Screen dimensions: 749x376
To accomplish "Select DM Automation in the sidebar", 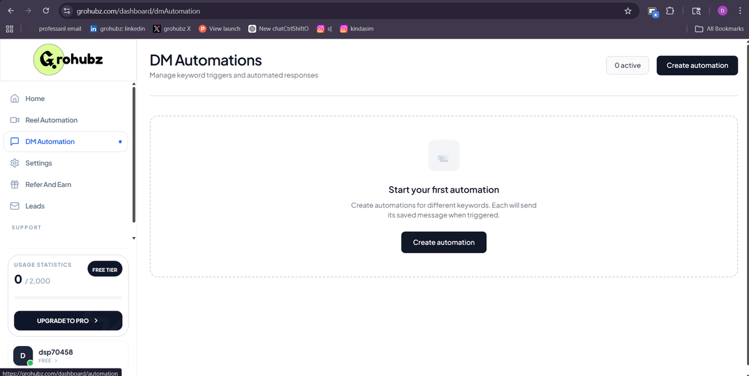I will [66, 142].
